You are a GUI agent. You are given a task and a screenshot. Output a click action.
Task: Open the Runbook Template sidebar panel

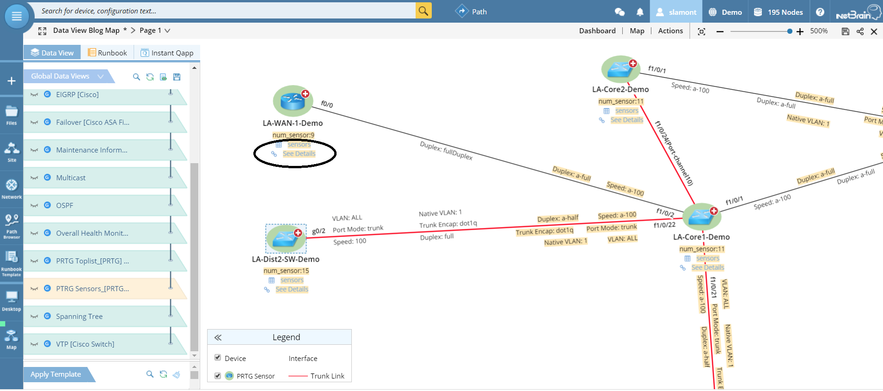click(x=12, y=264)
